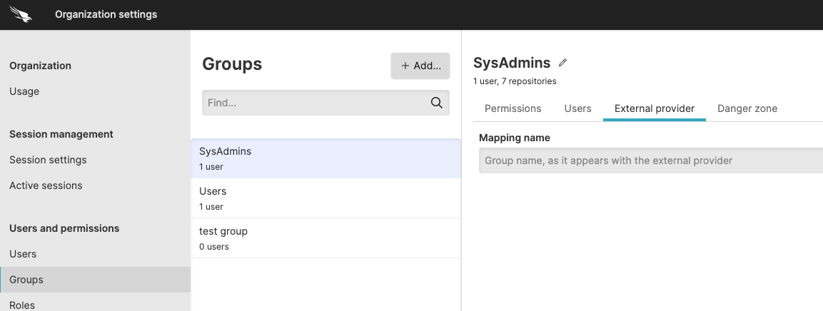Click into the Find groups field
Viewport: 823px width, 311px height.
coord(314,103)
